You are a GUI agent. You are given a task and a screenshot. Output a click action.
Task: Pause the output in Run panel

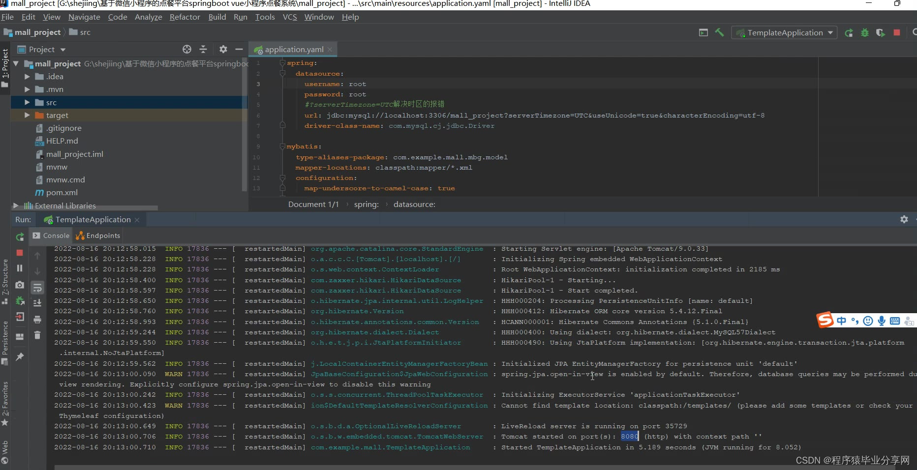(20, 268)
